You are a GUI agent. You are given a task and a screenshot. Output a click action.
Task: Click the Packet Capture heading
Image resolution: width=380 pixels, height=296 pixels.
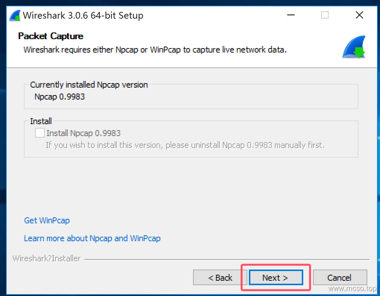coord(51,36)
